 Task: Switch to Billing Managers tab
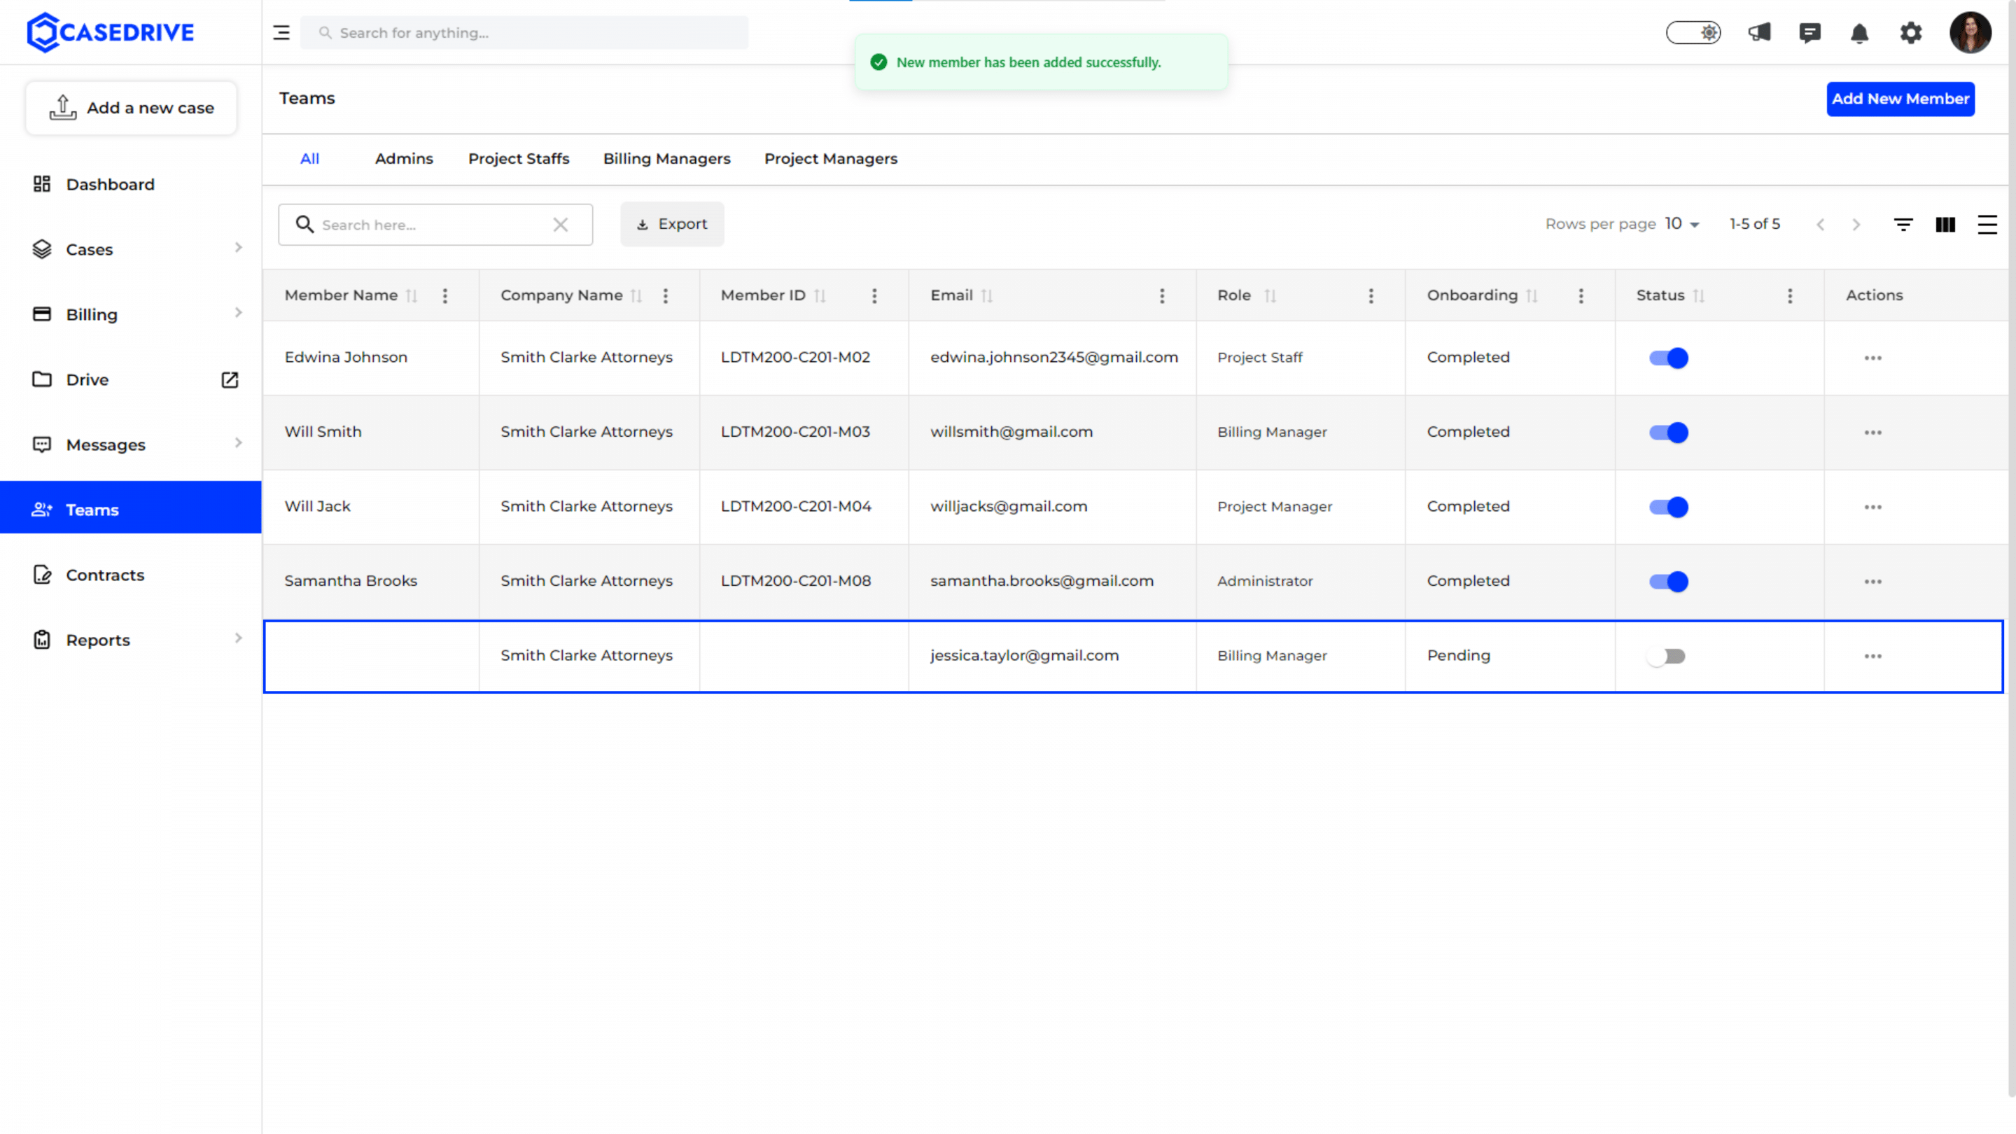tap(667, 159)
